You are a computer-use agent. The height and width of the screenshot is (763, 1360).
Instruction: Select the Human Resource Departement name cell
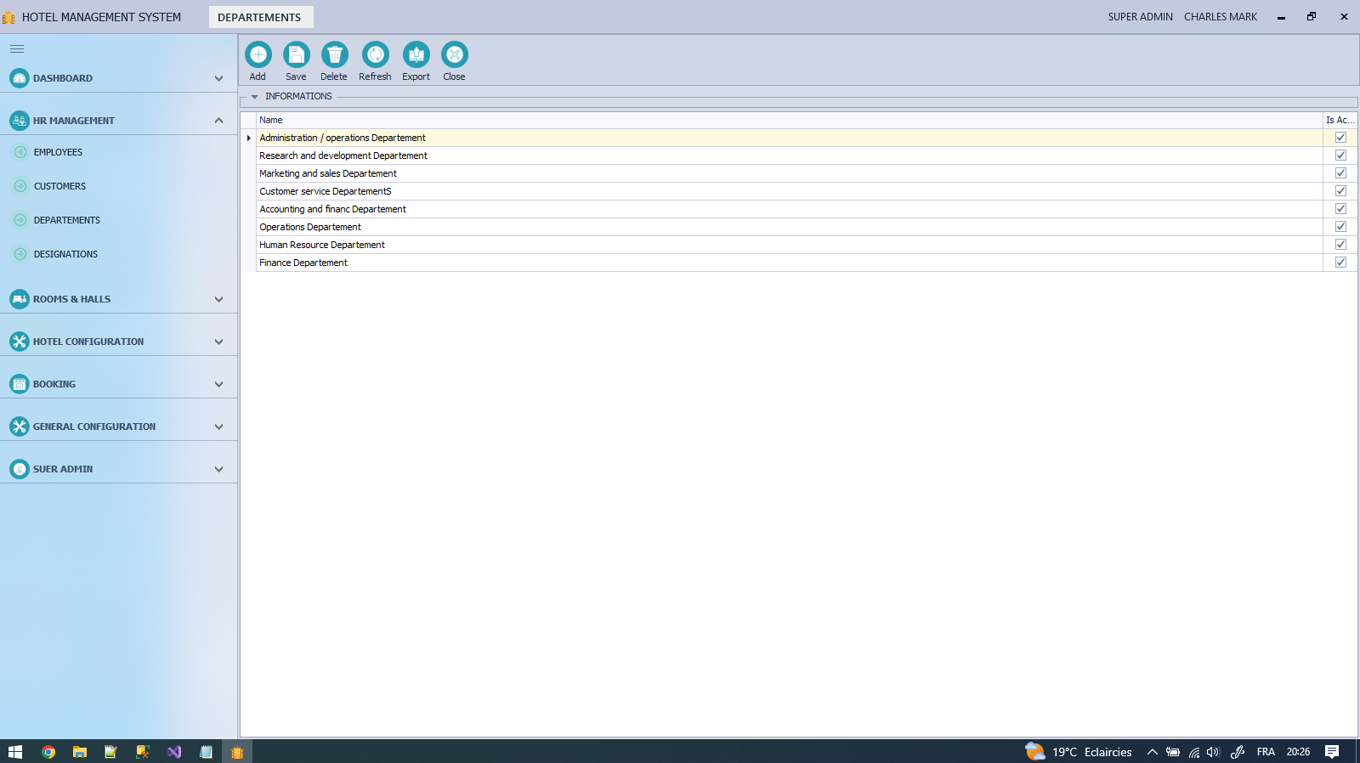[x=789, y=245]
